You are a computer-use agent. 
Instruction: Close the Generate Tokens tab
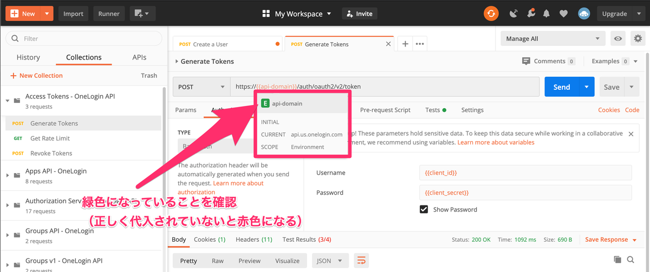pos(388,44)
